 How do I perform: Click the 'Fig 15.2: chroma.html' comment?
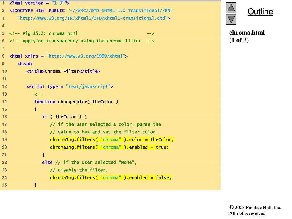pyautogui.click(x=82, y=34)
